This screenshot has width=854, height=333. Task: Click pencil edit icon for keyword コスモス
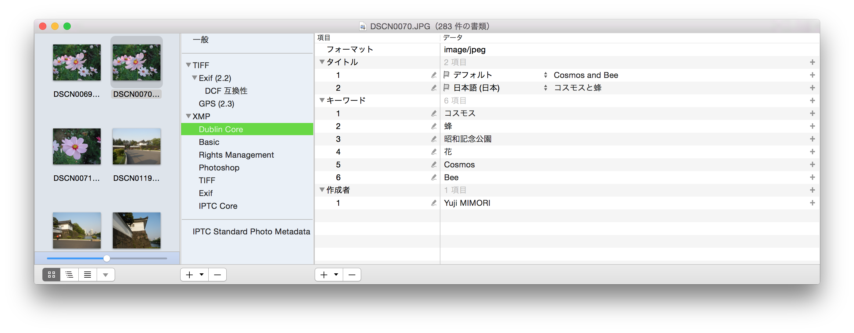[434, 114]
